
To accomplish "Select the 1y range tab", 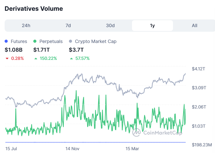I will pos(152,26).
